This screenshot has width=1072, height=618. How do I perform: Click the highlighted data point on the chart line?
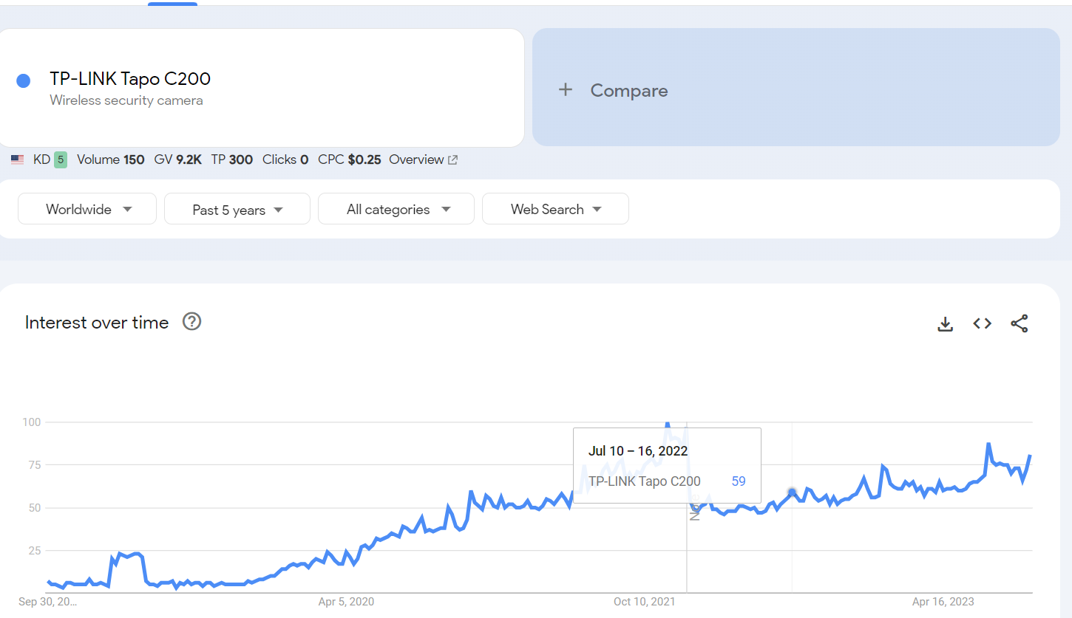tap(792, 492)
